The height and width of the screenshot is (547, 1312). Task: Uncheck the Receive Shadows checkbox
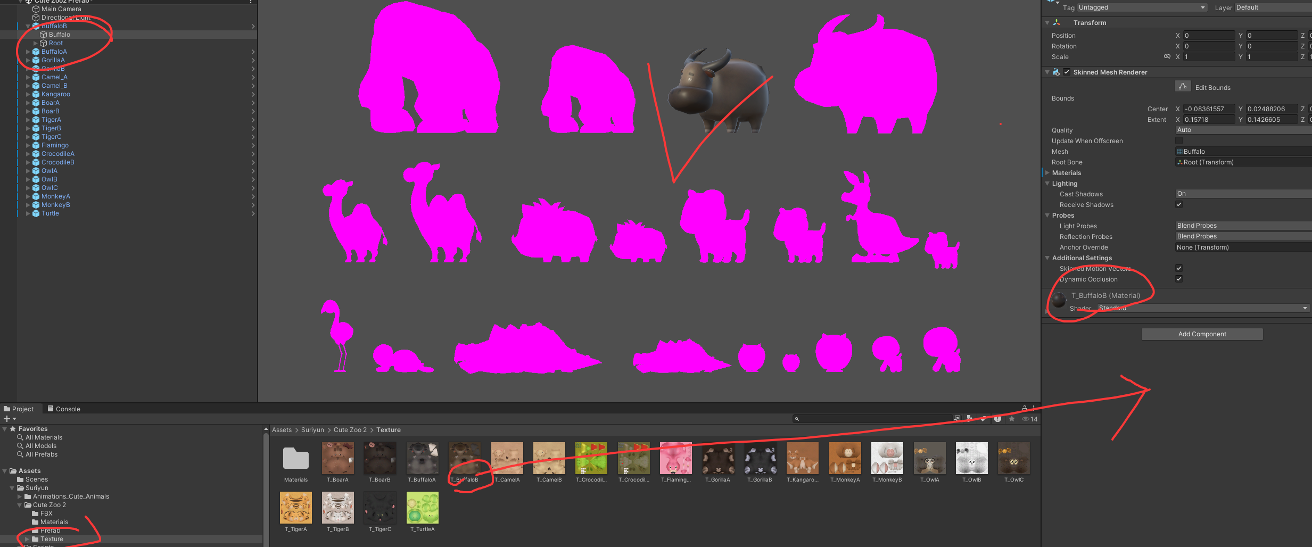coord(1179,204)
